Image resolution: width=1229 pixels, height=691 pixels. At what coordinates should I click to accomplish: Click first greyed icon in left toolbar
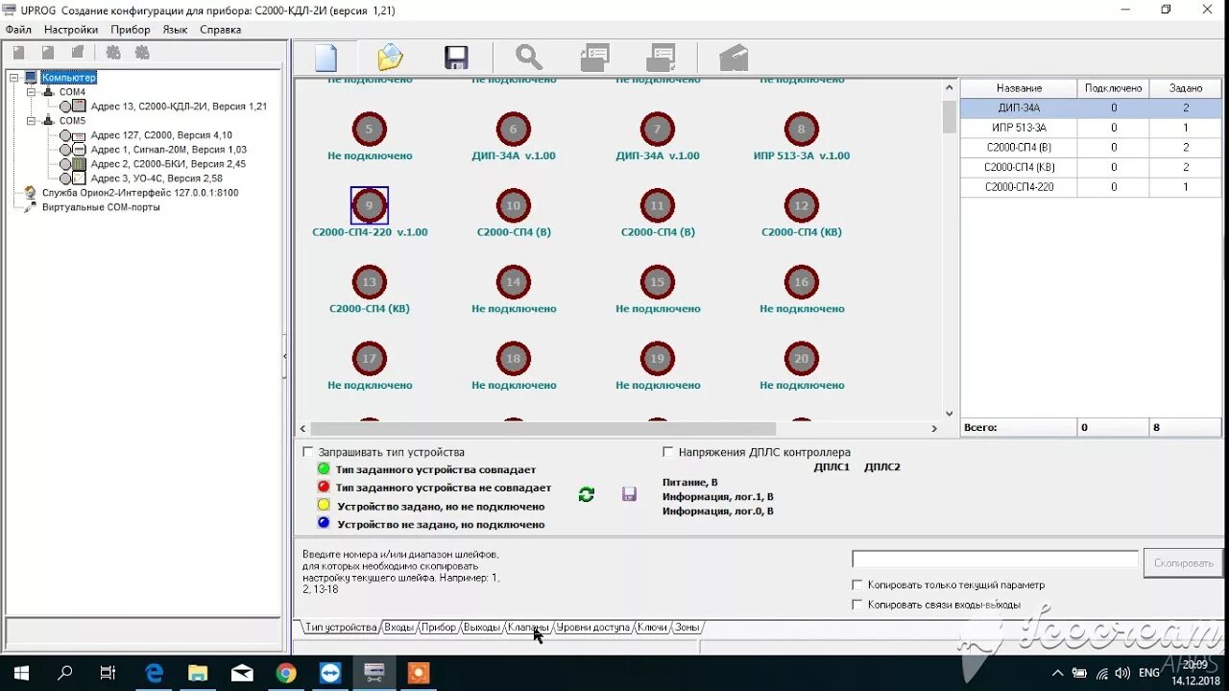click(x=18, y=53)
